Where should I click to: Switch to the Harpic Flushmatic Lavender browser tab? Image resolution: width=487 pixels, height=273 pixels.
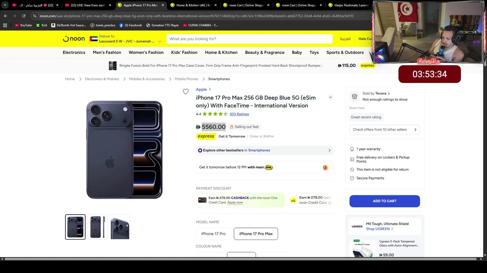click(x=348, y=5)
